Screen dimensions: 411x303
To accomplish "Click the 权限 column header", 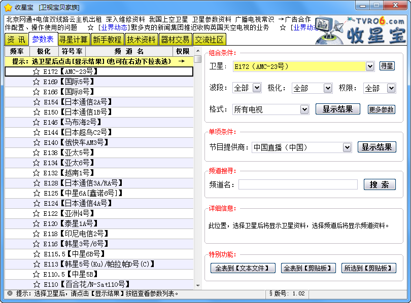I will (x=183, y=51).
